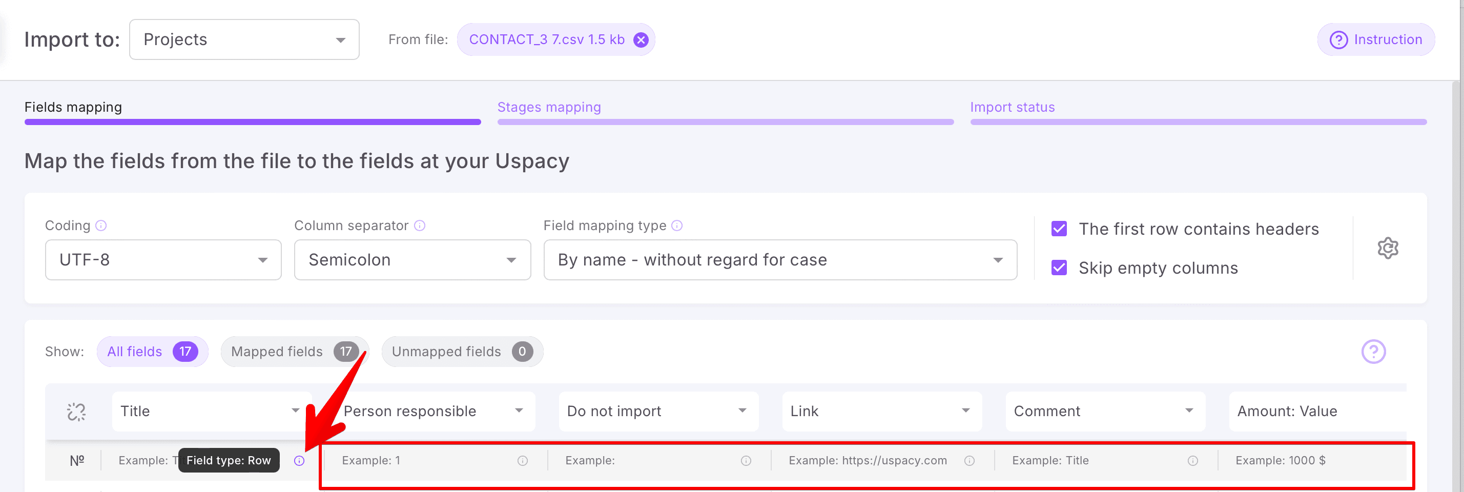Remove the CONTACT_3 7.csv file
The width and height of the screenshot is (1464, 492).
pyautogui.click(x=641, y=39)
